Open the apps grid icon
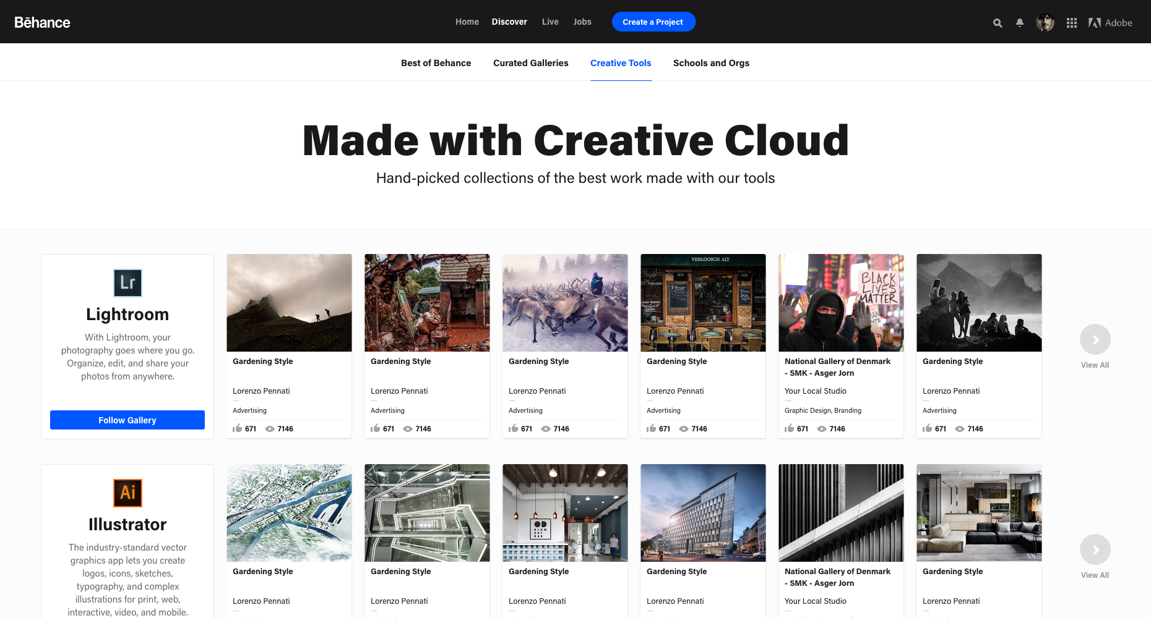The width and height of the screenshot is (1151, 618). [x=1072, y=23]
